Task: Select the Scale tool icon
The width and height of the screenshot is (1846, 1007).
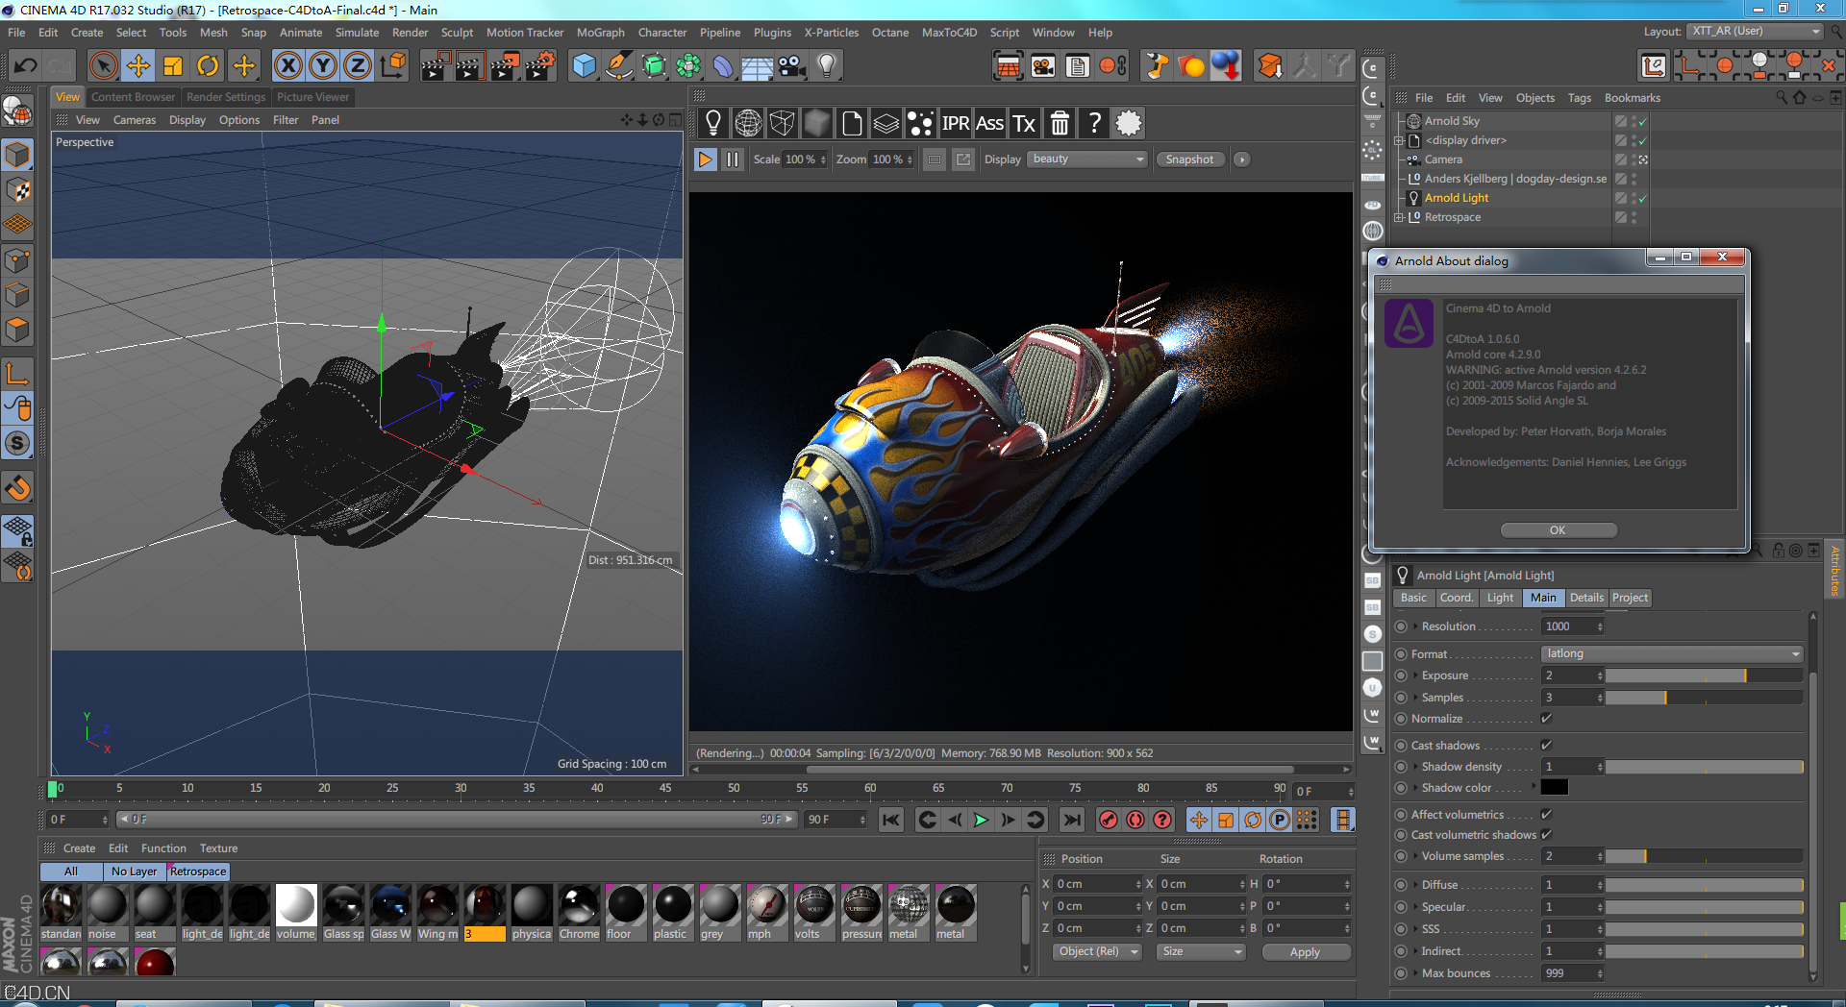Action: point(173,65)
